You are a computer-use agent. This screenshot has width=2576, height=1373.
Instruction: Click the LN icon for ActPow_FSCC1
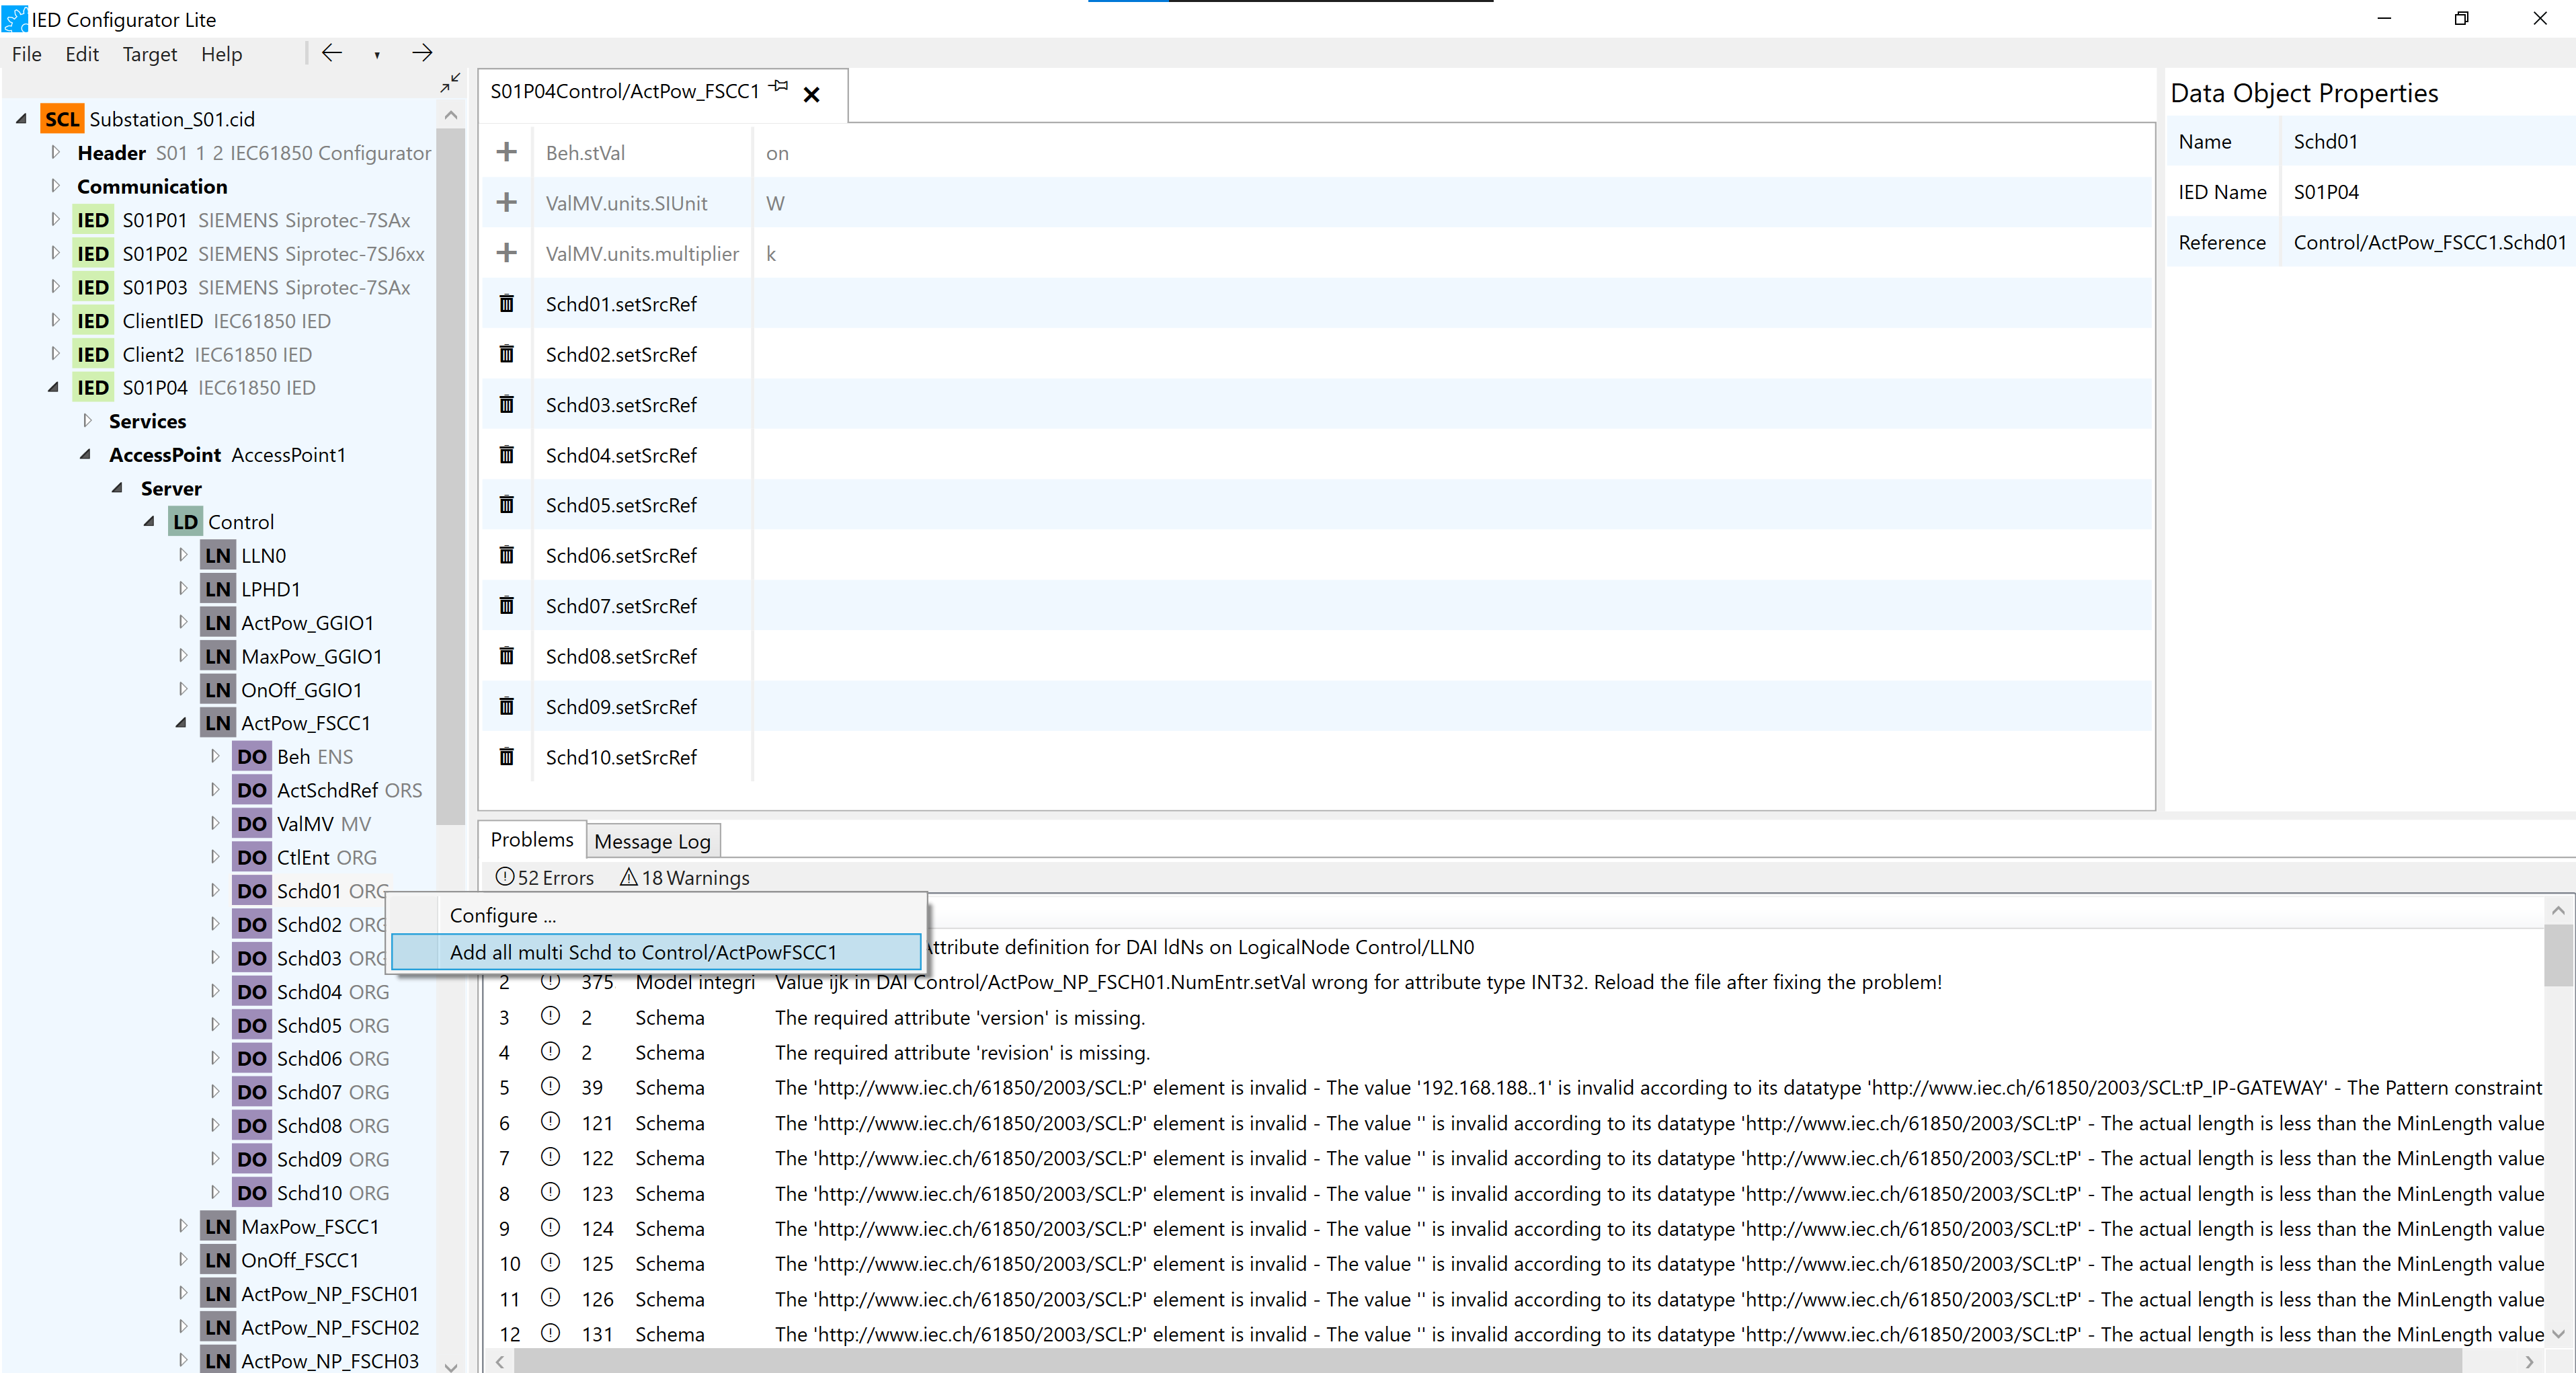[217, 723]
